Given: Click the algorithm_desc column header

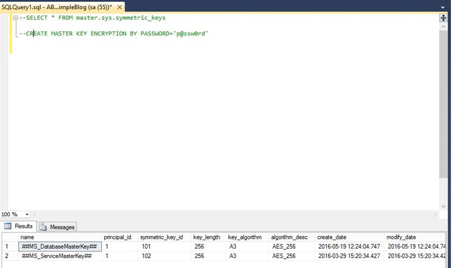Looking at the screenshot, I should [292, 237].
